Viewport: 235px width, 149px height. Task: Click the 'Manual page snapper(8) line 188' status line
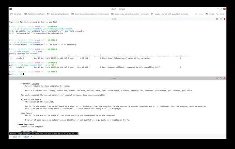coord(44,133)
